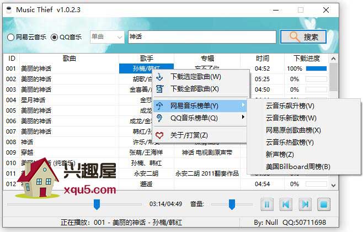Click the song list scrollbar up arrow
The image size is (363, 232).
click(x=333, y=59)
